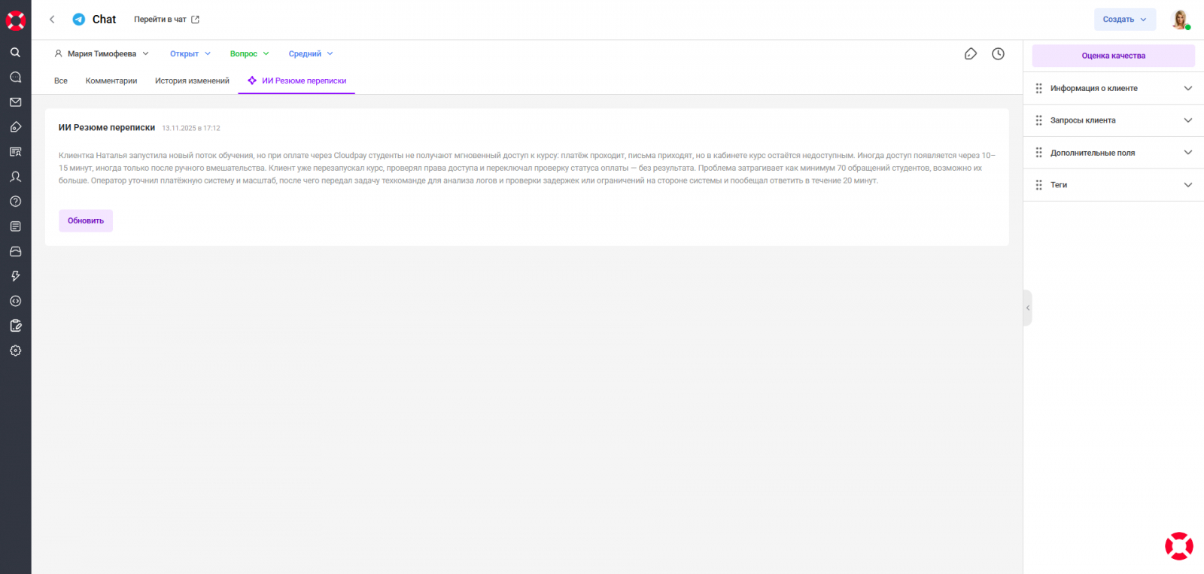Click the Обновить button
This screenshot has width=1204, height=574.
tap(86, 221)
